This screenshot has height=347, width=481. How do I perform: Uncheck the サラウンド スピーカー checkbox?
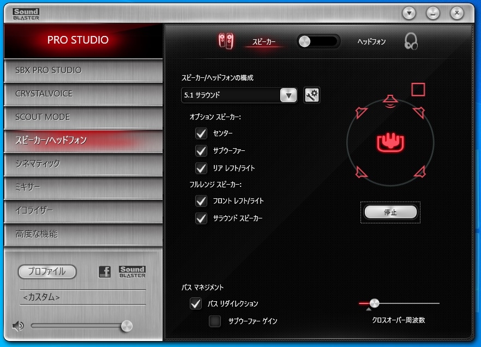[201, 218]
